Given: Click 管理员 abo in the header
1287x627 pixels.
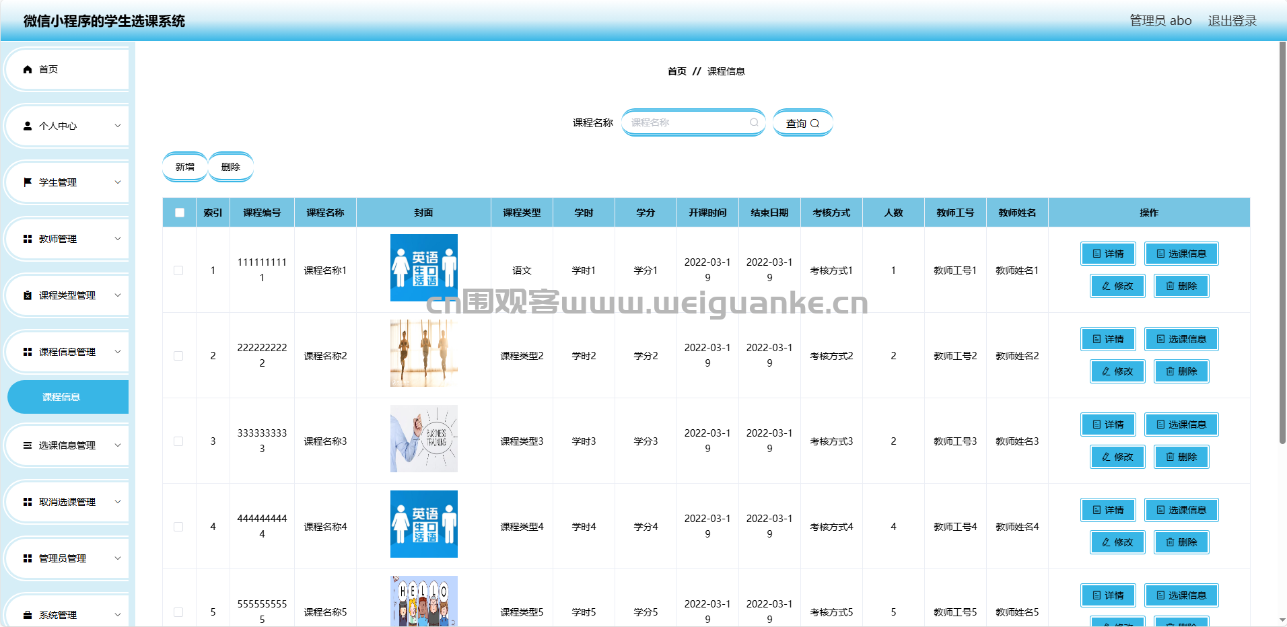Looking at the screenshot, I should (1160, 21).
